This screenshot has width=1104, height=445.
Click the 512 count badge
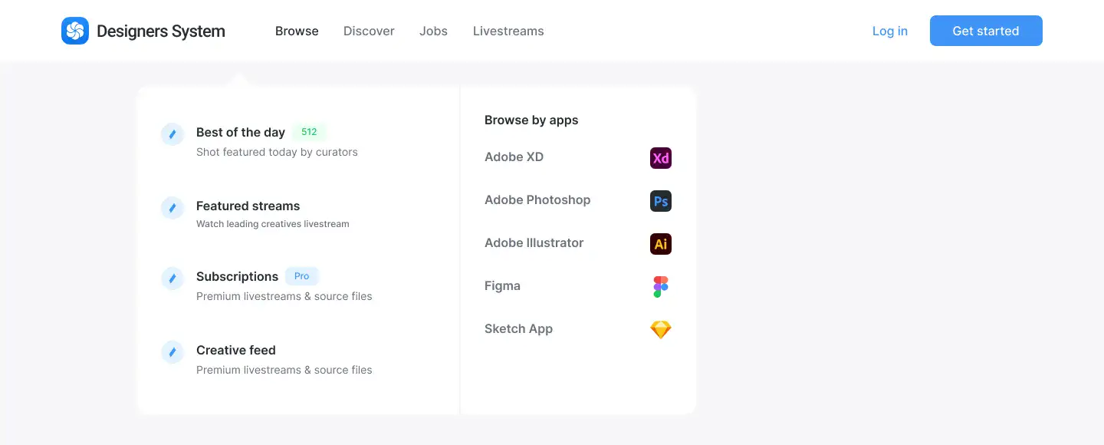309,132
